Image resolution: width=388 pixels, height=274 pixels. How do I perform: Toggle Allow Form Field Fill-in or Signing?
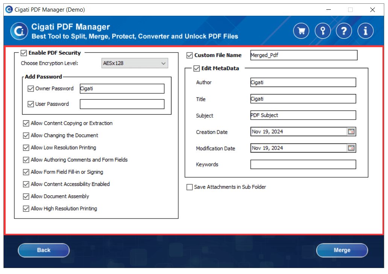(26, 172)
